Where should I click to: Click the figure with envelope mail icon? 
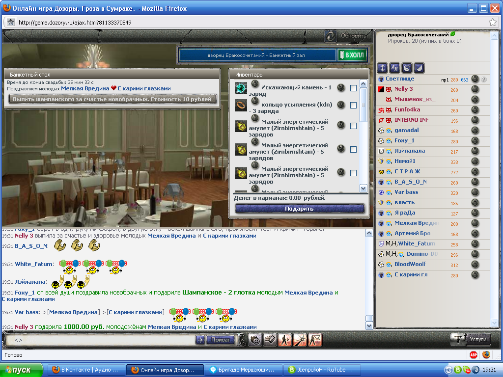315,340
